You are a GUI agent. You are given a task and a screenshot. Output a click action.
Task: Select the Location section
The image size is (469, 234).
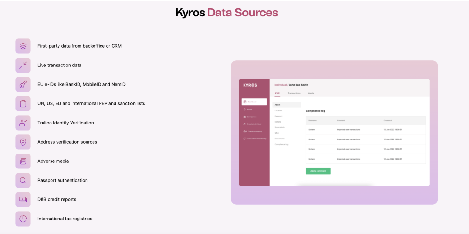tap(279, 110)
